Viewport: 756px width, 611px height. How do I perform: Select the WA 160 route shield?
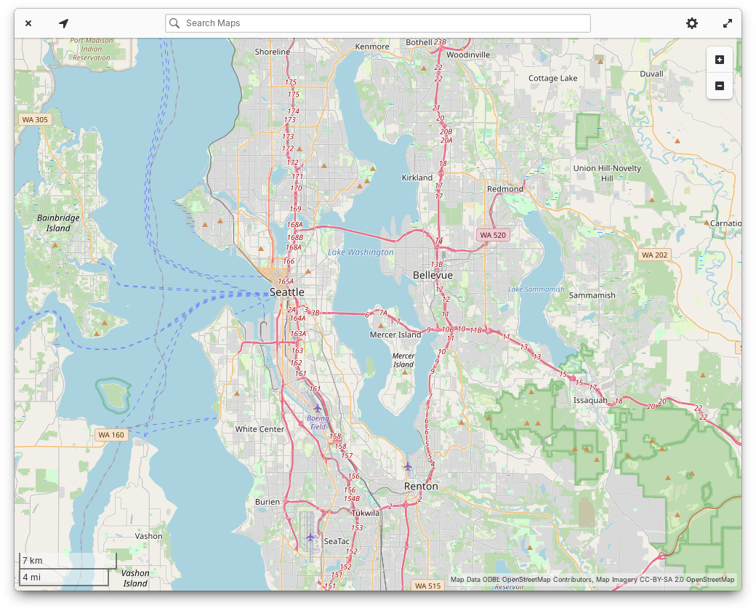(112, 435)
